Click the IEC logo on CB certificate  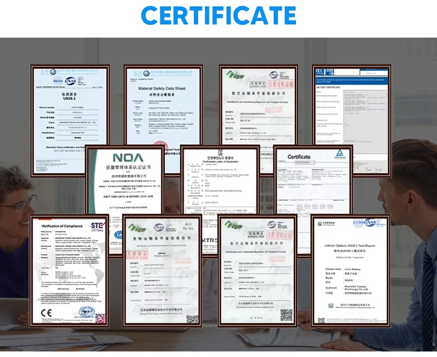(x=319, y=71)
